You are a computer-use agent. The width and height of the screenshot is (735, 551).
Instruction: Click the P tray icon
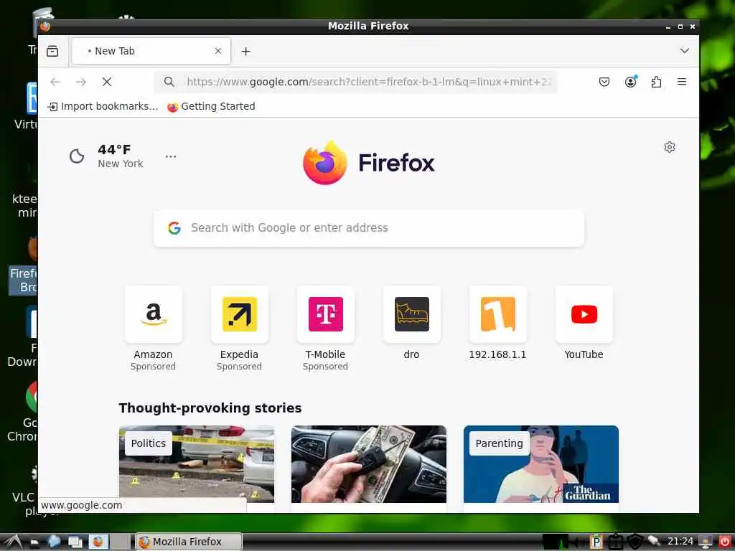[x=596, y=542]
